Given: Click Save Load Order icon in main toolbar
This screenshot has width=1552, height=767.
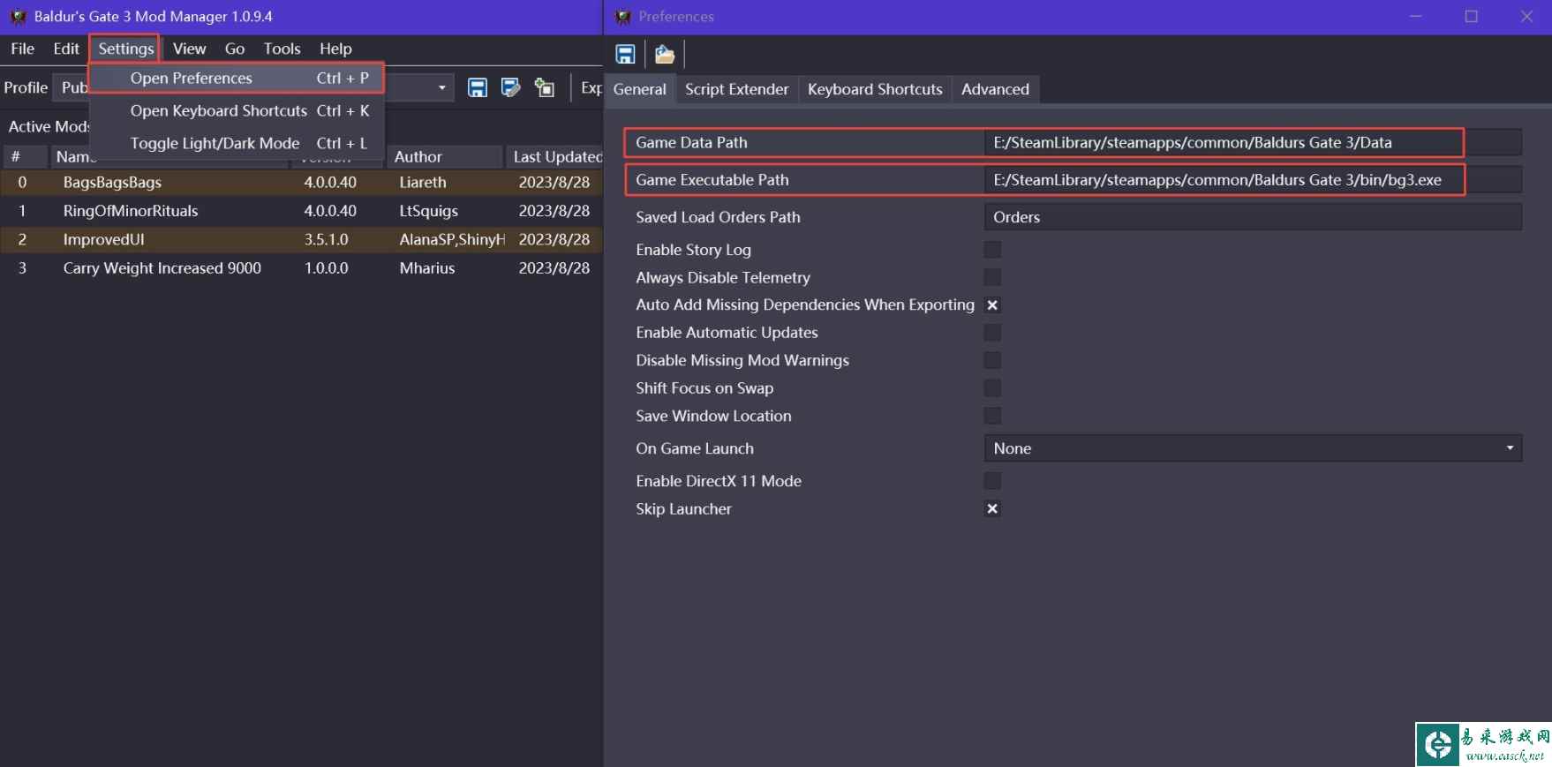Looking at the screenshot, I should click(x=478, y=87).
